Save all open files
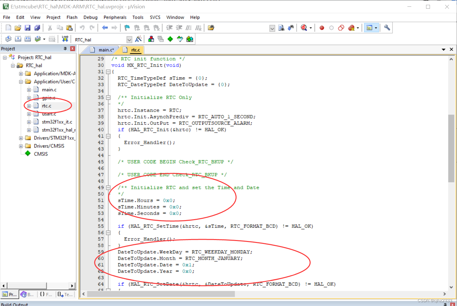The image size is (457, 306). tap(37, 28)
